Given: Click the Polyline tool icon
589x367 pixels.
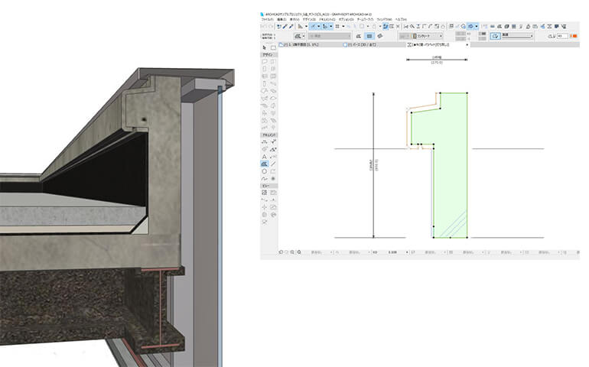Looking at the screenshot, I should [x=274, y=171].
